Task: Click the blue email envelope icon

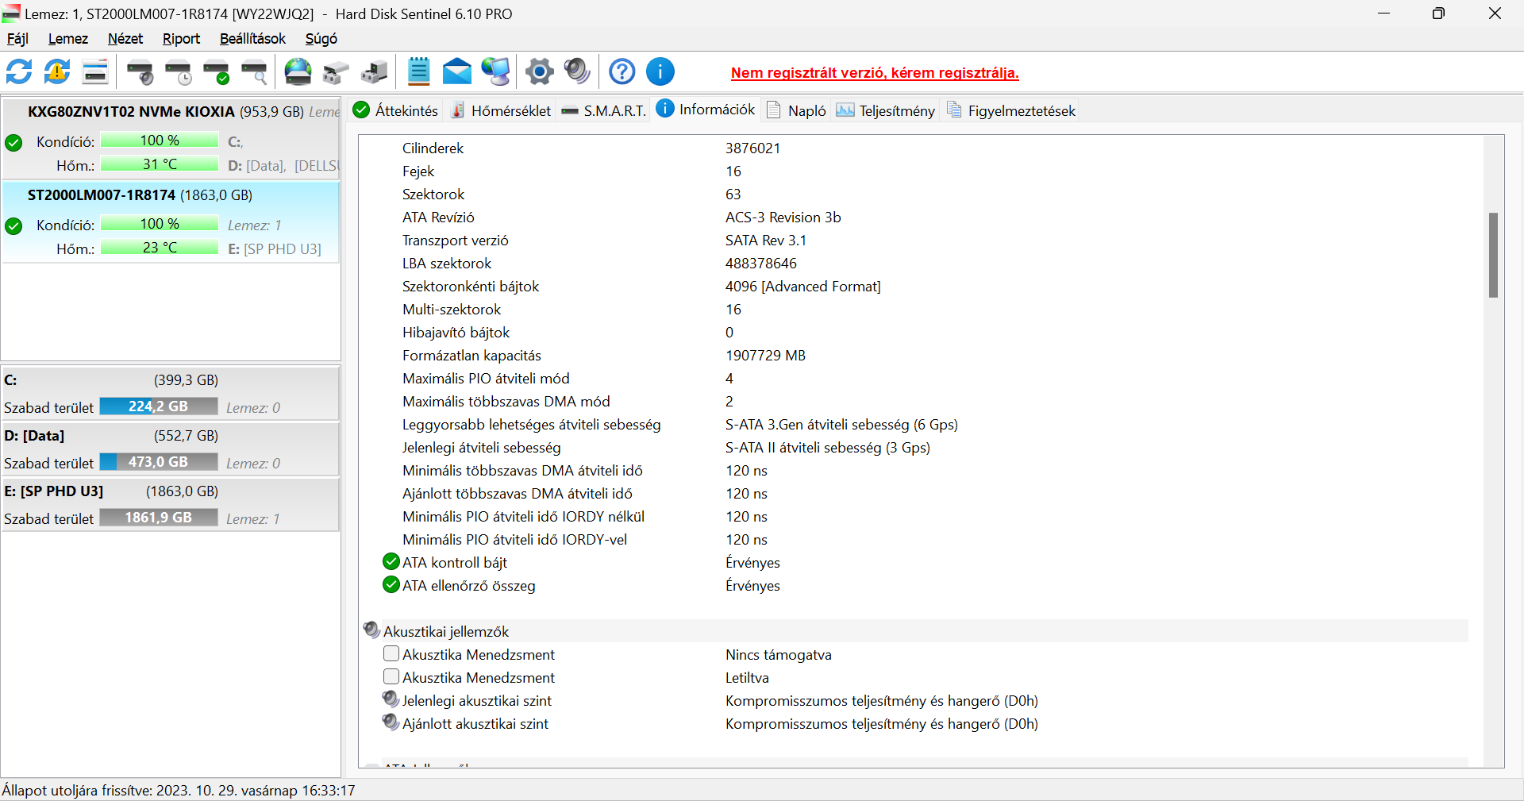Action: click(x=457, y=72)
